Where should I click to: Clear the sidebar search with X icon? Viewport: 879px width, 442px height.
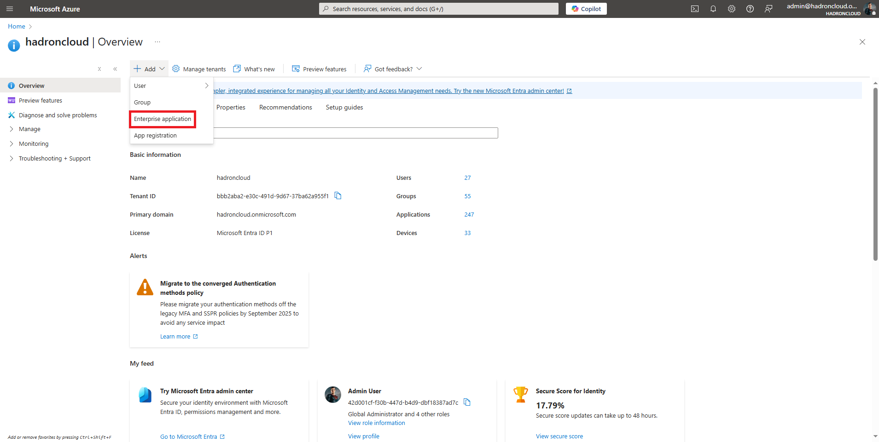point(99,69)
